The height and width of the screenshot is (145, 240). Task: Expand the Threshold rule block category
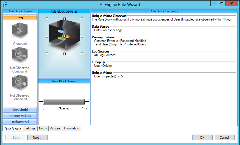pos(20,110)
